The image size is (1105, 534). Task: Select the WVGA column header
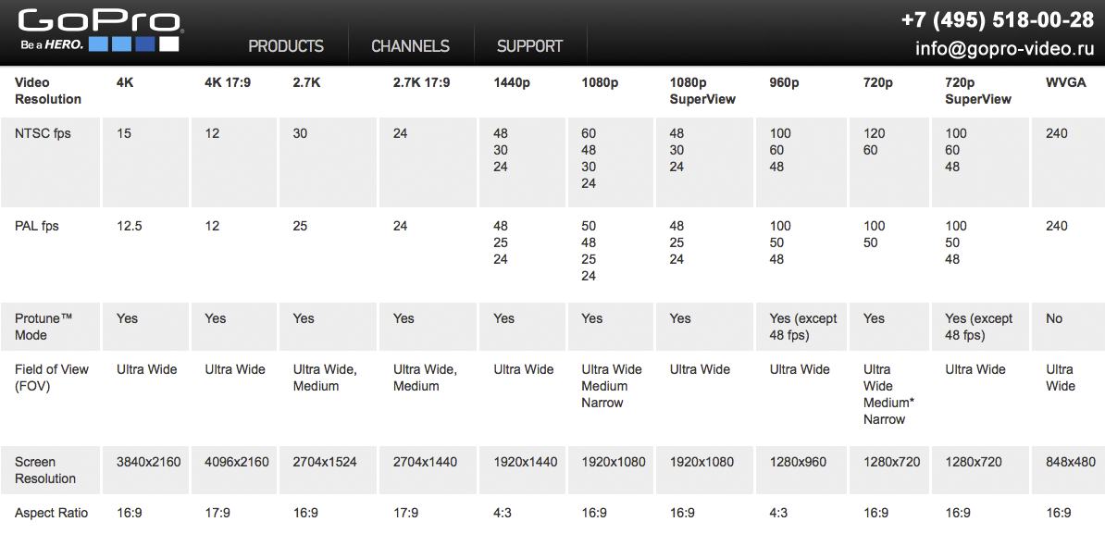click(x=1065, y=82)
